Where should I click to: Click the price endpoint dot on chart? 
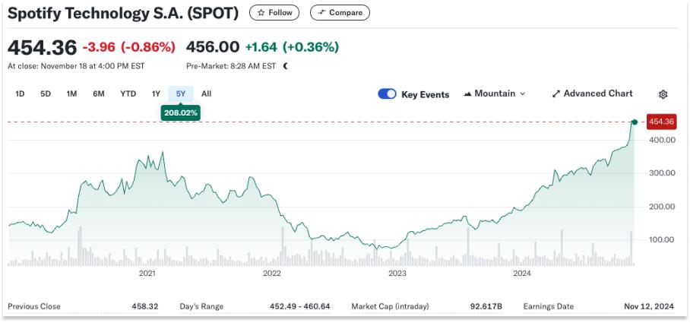coord(635,122)
